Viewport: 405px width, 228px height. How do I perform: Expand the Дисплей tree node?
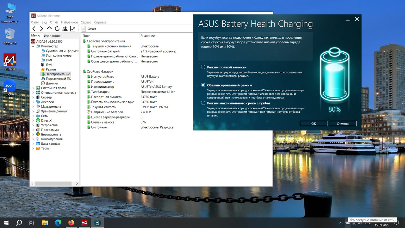point(33,102)
